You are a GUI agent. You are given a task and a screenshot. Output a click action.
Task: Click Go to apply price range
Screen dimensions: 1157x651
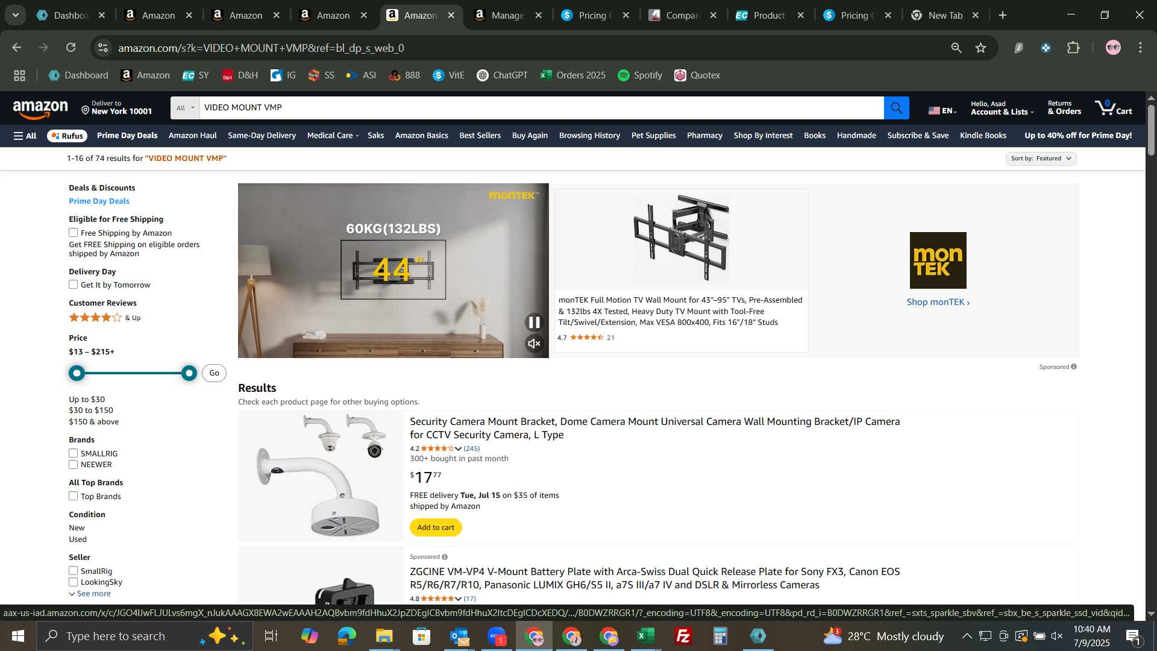tap(214, 373)
